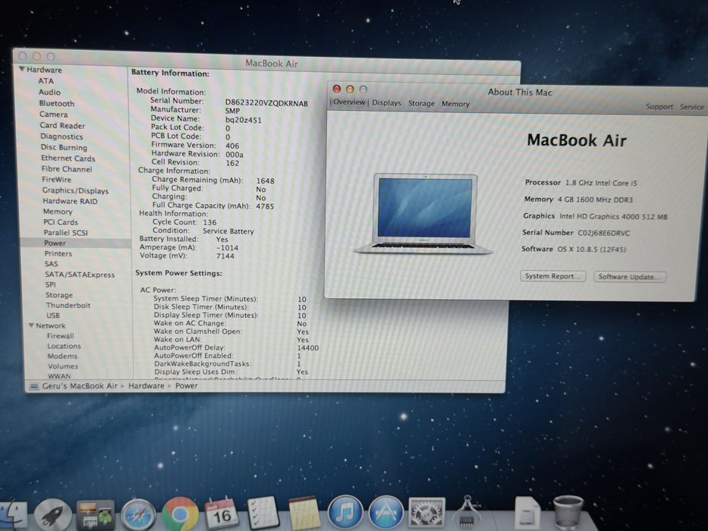
Task: Open the Service link
Action: point(692,106)
